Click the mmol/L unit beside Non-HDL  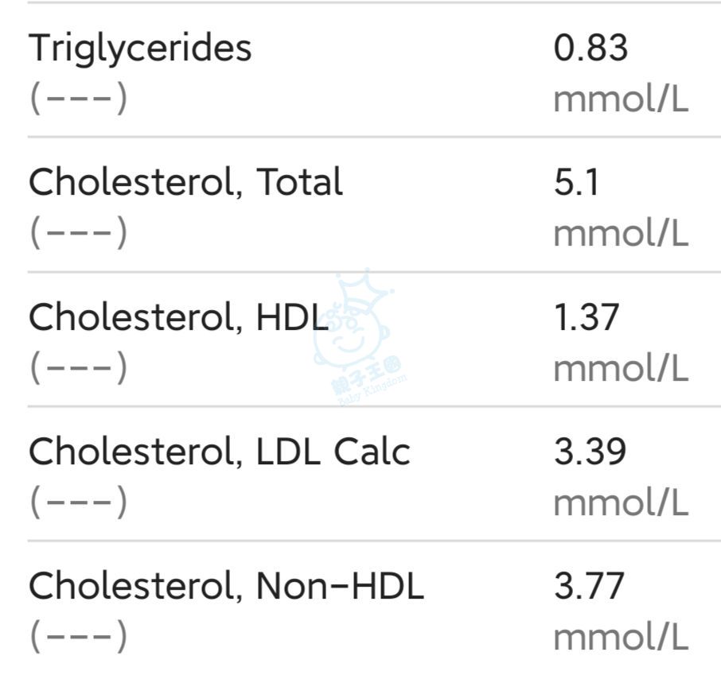621,637
